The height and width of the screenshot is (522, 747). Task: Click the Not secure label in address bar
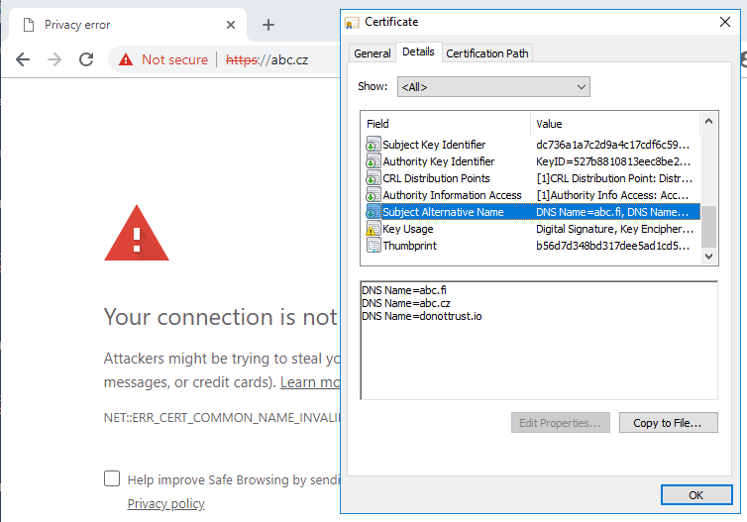174,59
